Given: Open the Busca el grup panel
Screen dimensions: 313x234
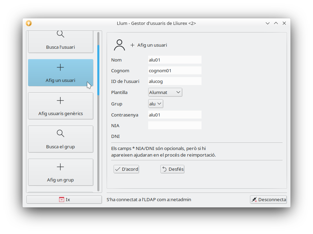Looking at the screenshot, I should click(61, 139).
